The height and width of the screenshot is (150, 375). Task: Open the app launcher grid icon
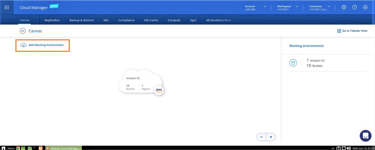click(x=7, y=7)
